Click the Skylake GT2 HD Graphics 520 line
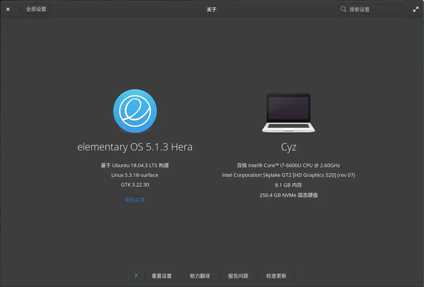This screenshot has height=287, width=424. 289,175
